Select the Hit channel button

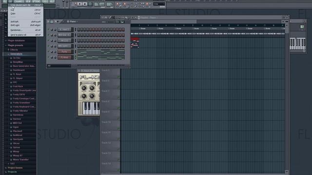pos(64,41)
